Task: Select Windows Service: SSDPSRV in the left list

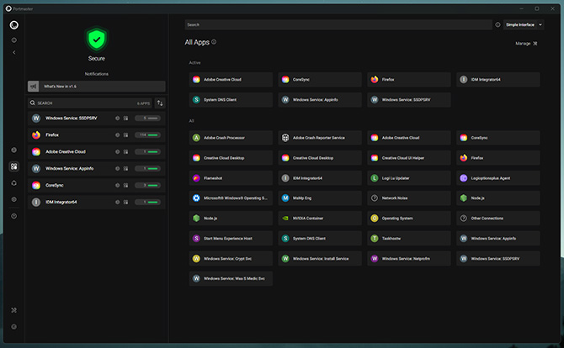Action: tap(97, 119)
